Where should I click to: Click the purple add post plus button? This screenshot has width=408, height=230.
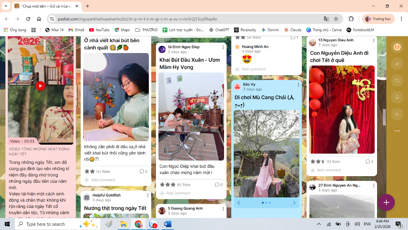[386, 202]
